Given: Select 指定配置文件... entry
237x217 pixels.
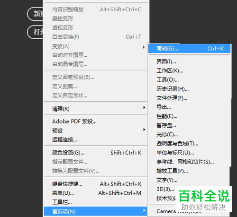Looking at the screenshot, I should click(x=96, y=162).
